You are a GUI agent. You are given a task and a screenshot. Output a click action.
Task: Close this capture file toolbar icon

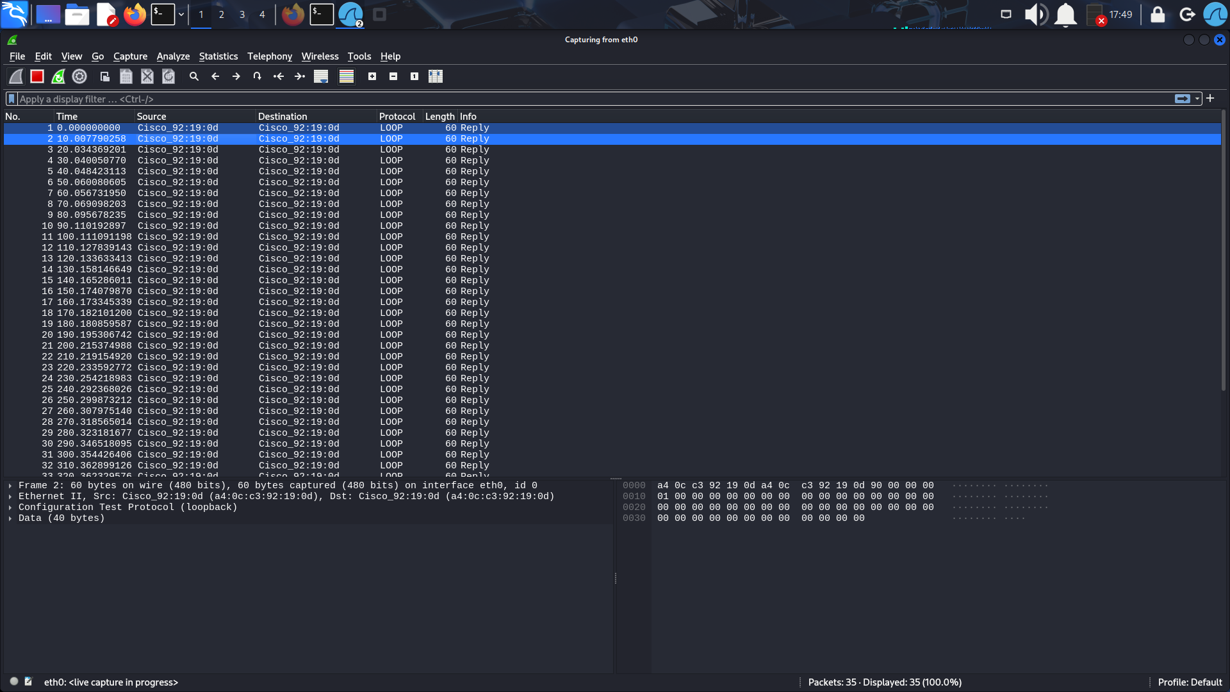(147, 76)
